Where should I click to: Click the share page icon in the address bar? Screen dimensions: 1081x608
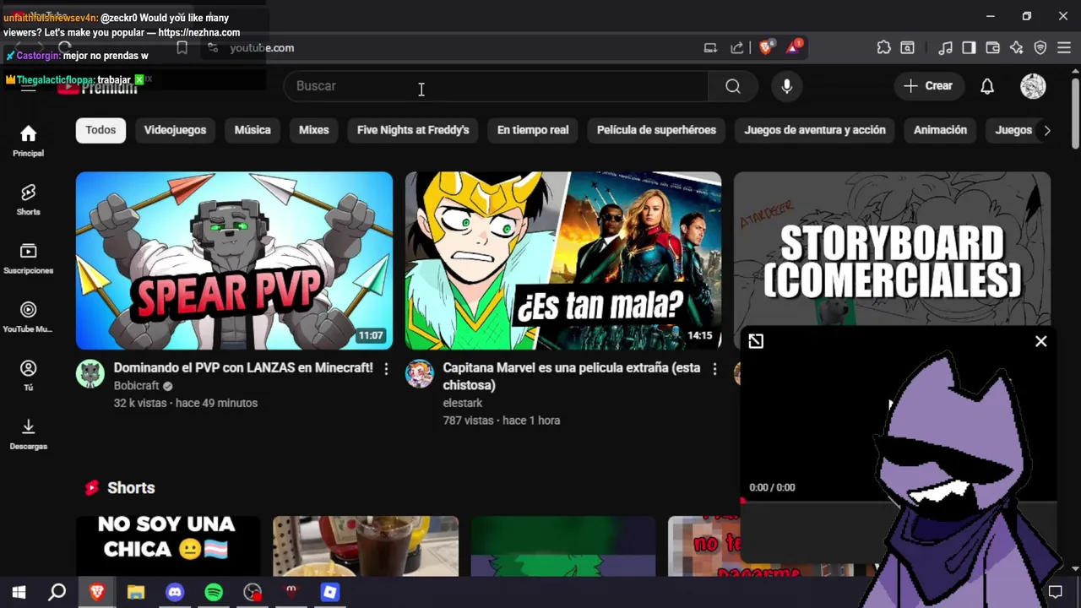tap(737, 48)
